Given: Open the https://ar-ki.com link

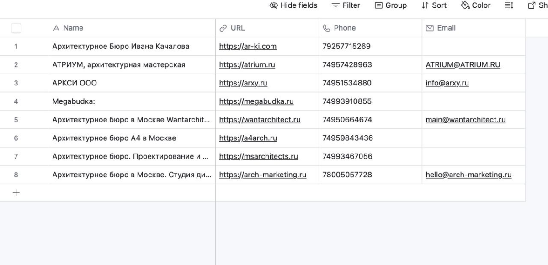Looking at the screenshot, I should (x=248, y=46).
